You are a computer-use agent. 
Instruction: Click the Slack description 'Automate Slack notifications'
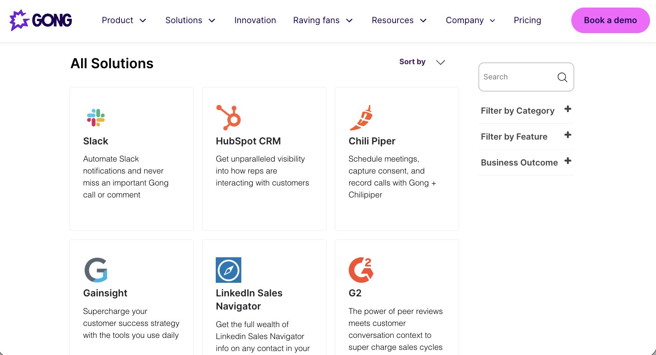[126, 177]
